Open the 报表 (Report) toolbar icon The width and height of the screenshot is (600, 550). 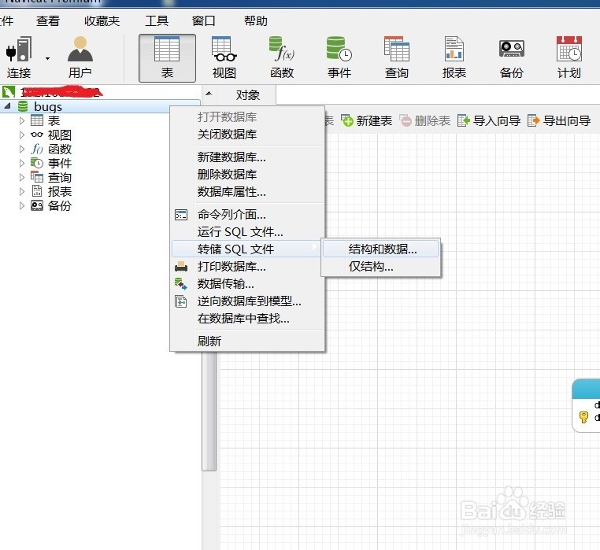pyautogui.click(x=454, y=57)
